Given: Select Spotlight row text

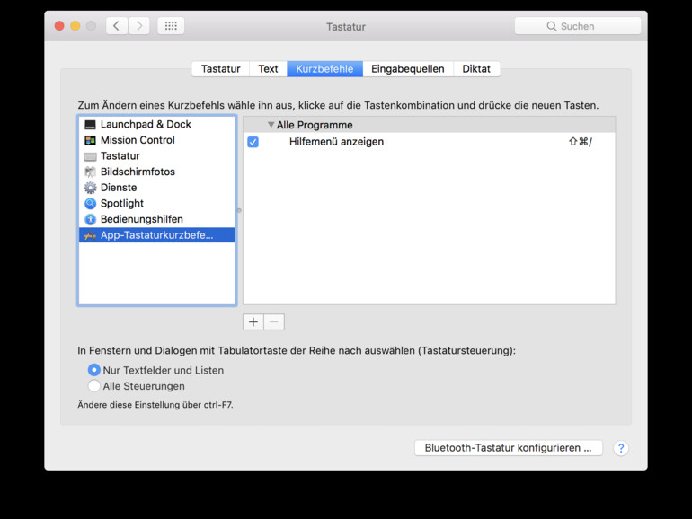Looking at the screenshot, I should click(122, 203).
